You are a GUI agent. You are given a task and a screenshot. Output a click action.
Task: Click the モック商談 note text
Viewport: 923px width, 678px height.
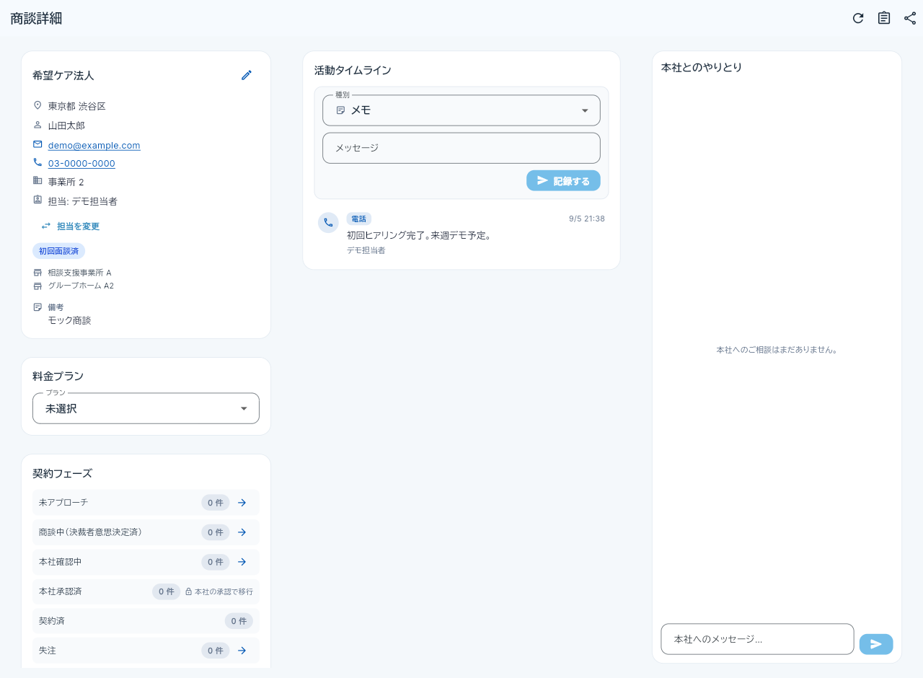click(x=70, y=320)
